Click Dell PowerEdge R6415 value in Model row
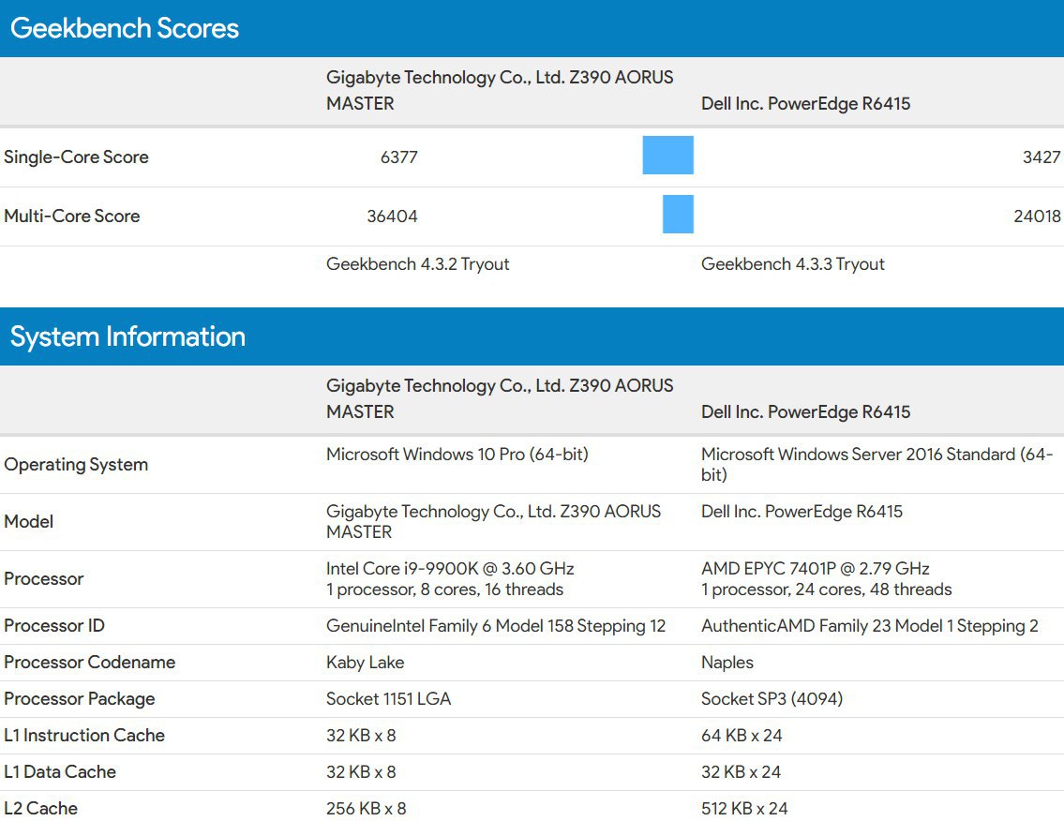 click(802, 511)
